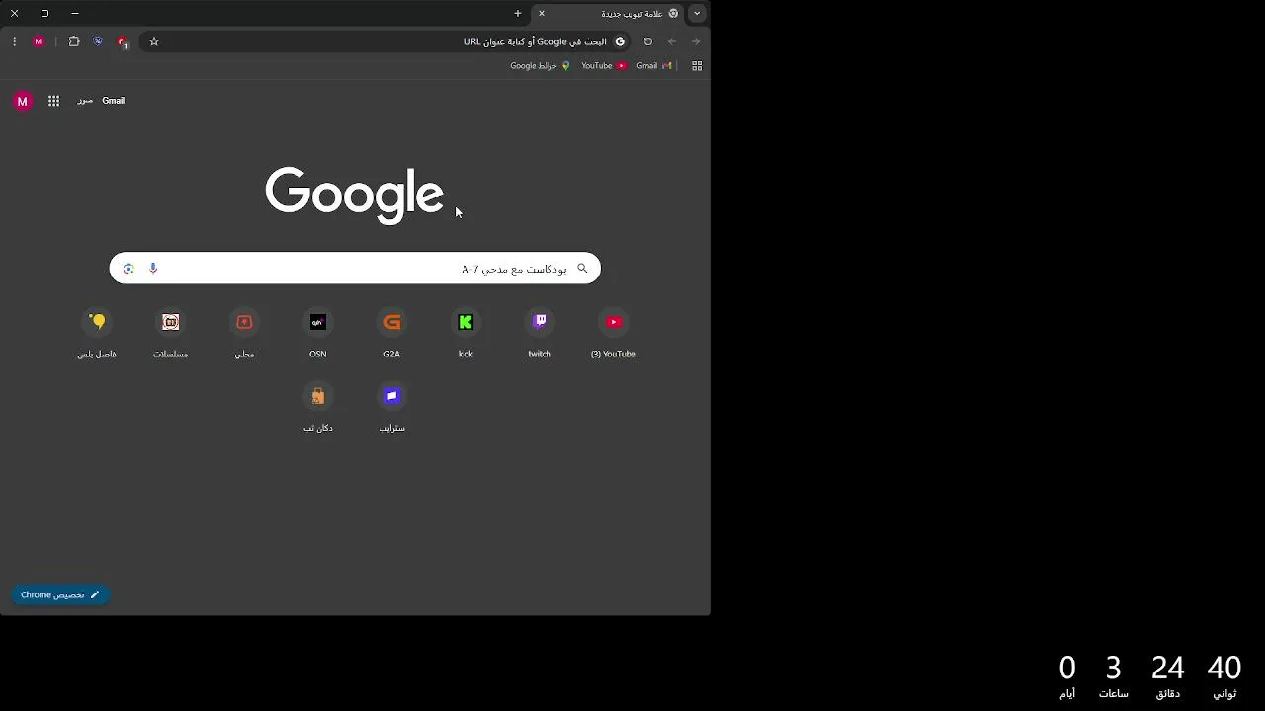This screenshot has width=1265, height=711.
Task: Click the Google logo
Action: 354,195
